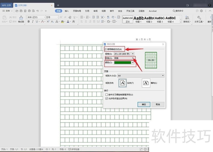The width and height of the screenshot is (213, 152).
Task: Apply superscript formatting
Action: 48,22
